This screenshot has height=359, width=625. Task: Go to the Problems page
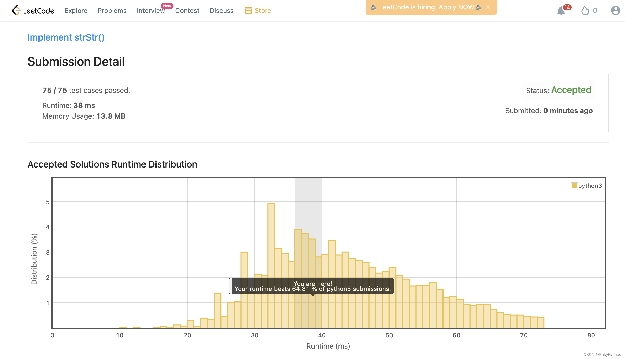click(112, 11)
